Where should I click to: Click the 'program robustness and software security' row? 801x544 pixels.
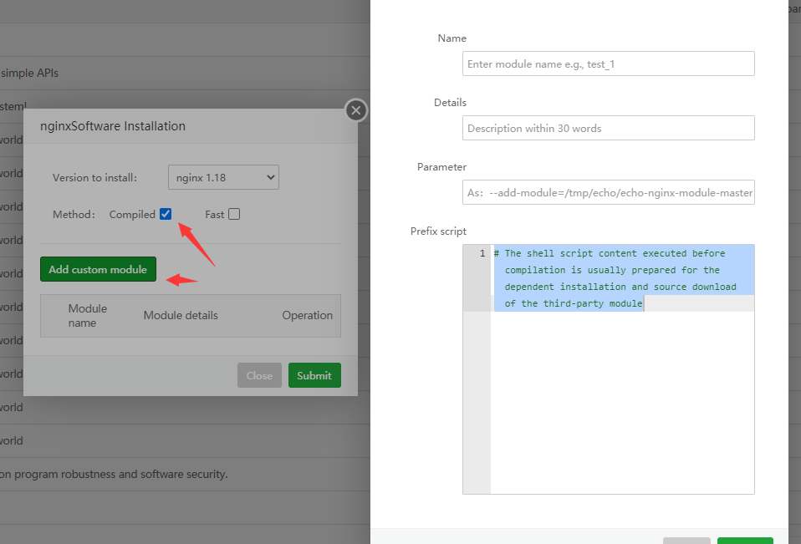click(115, 474)
